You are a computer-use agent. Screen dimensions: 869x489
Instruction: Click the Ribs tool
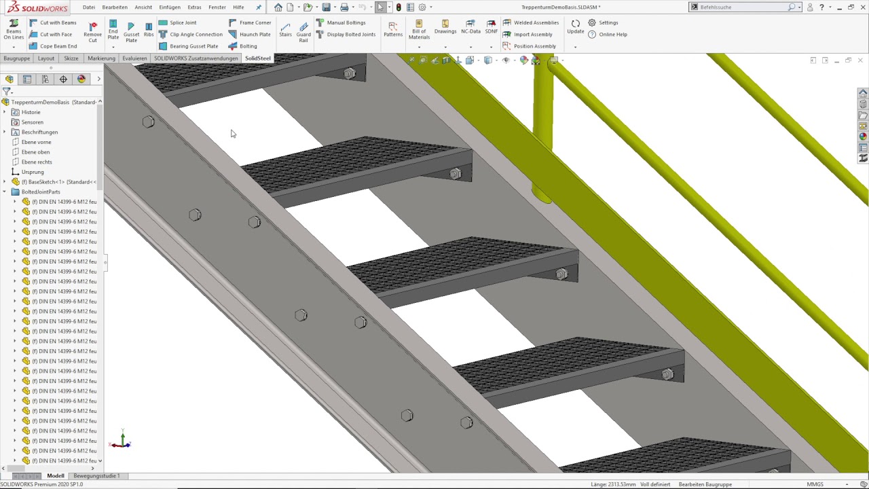(x=149, y=29)
